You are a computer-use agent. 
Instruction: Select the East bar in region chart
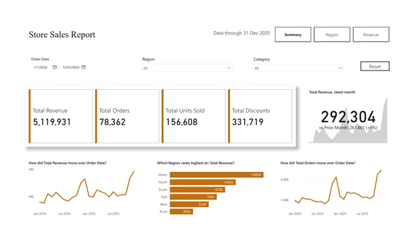[194, 197]
